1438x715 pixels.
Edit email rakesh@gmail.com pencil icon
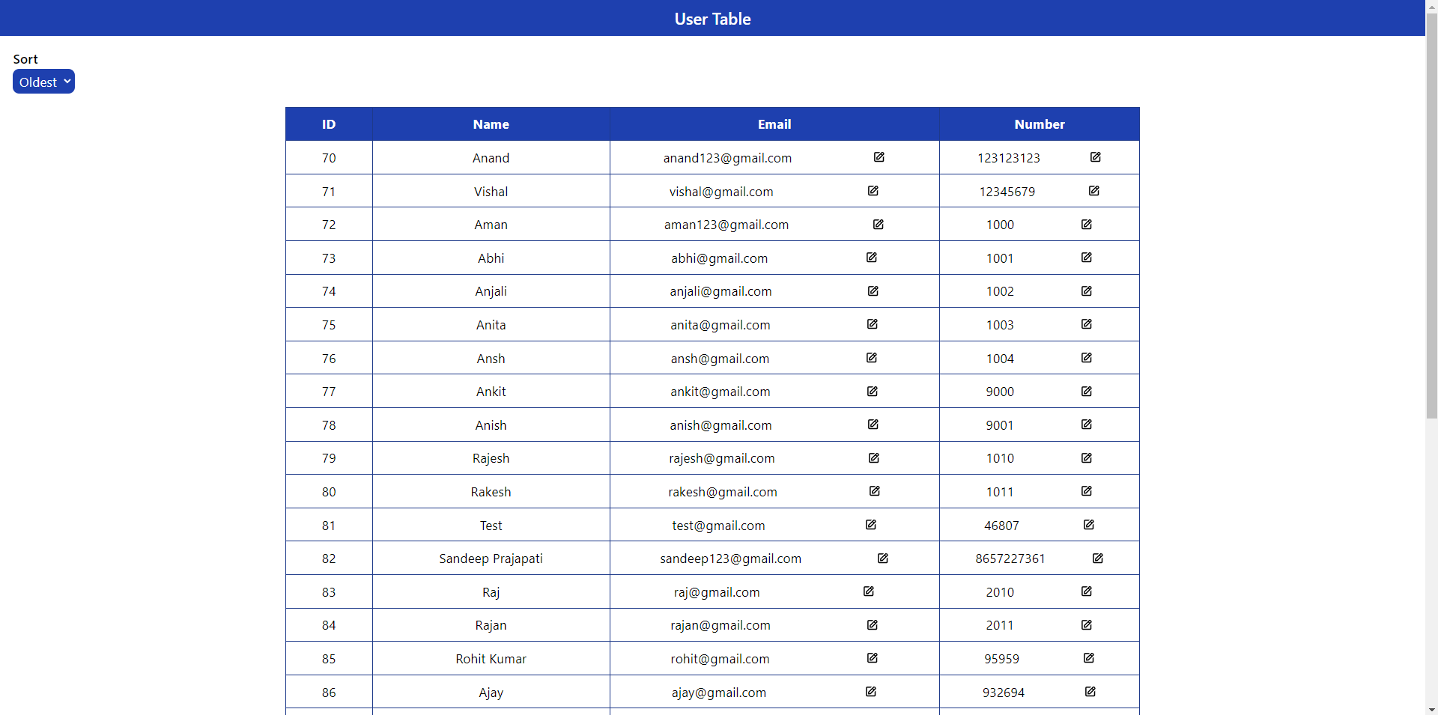(x=875, y=491)
